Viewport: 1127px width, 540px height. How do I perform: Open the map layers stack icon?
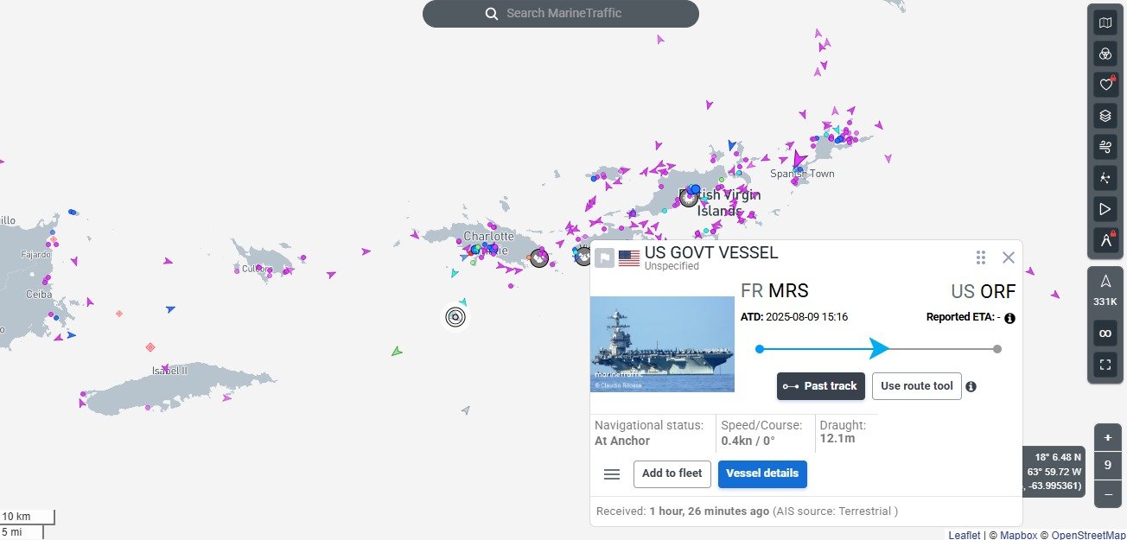click(x=1105, y=116)
